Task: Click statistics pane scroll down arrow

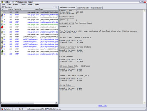Action: 144,102
